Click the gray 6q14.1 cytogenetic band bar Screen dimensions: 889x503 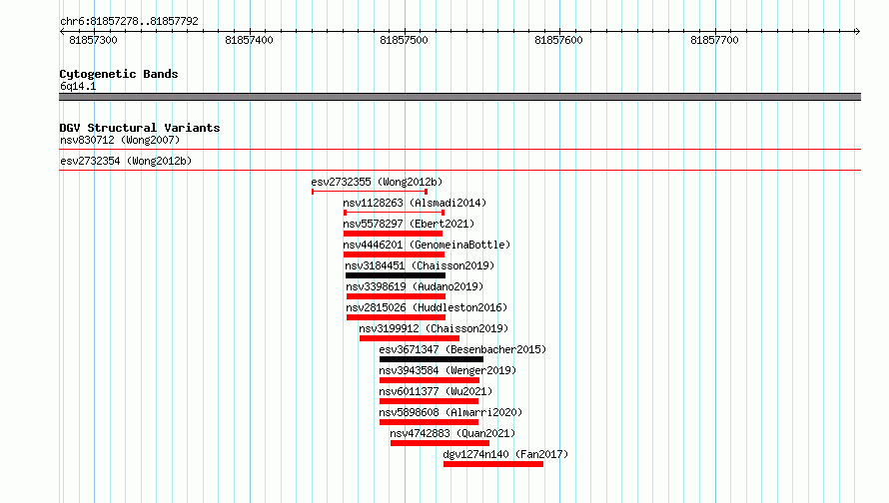coord(459,97)
